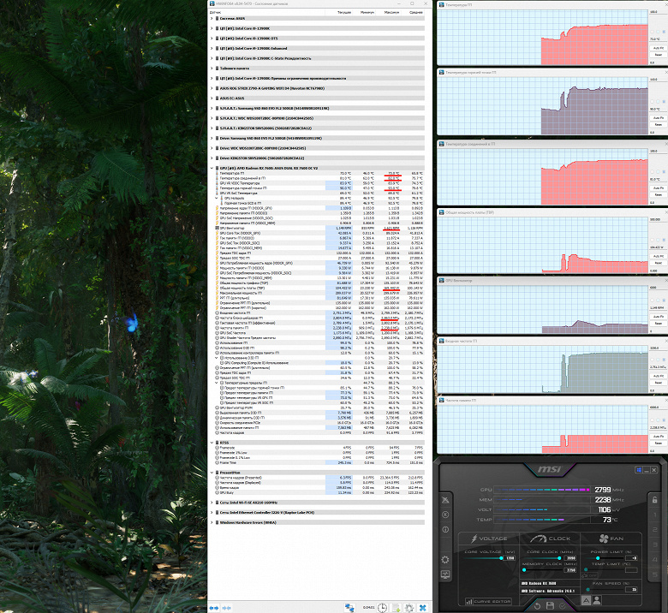Image resolution: width=668 pixels, height=613 pixels.
Task: Expand the ASUS ROG STRIX Z790-A sensor group
Action: 212,88
